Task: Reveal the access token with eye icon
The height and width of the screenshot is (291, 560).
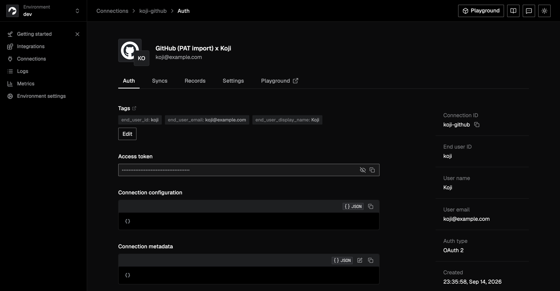Action: pos(363,170)
